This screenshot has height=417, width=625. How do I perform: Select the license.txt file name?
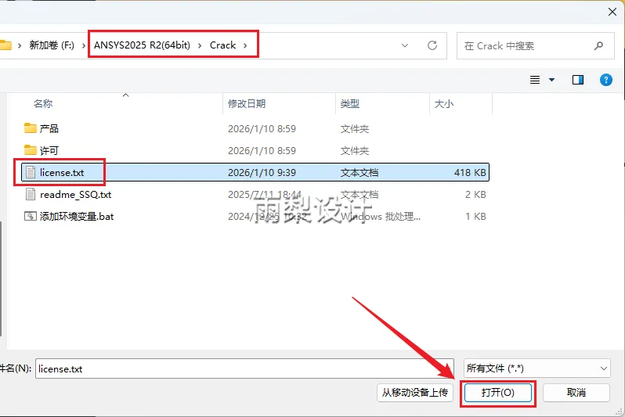[62, 172]
